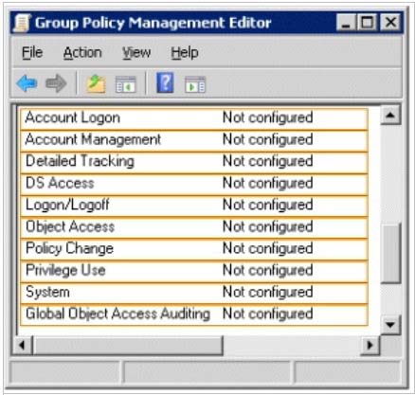The height and width of the screenshot is (395, 415).
Task: Click Not configured value for Account Logon
Action: [268, 118]
